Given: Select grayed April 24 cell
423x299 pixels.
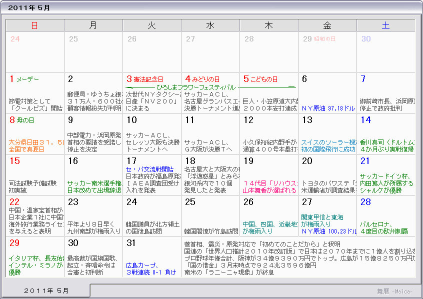Looking at the screenshot, I should click(x=35, y=51).
